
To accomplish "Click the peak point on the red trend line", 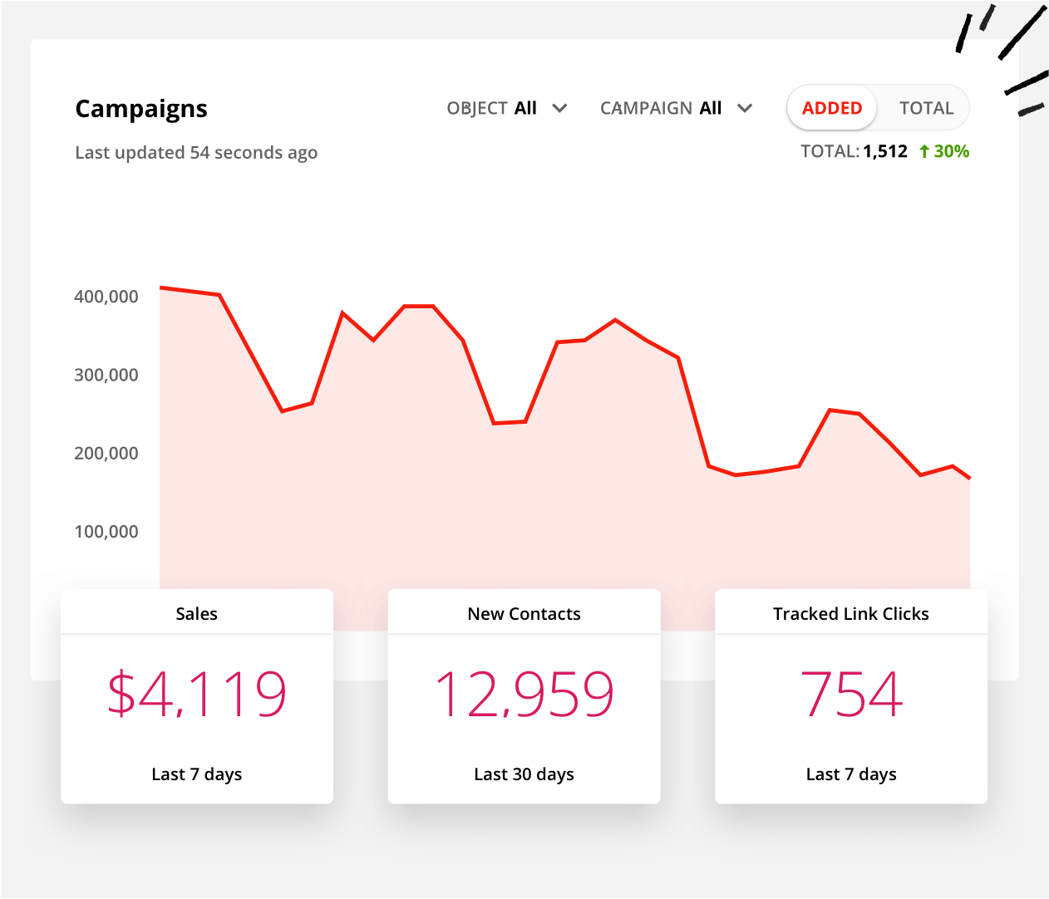I will click(162, 287).
